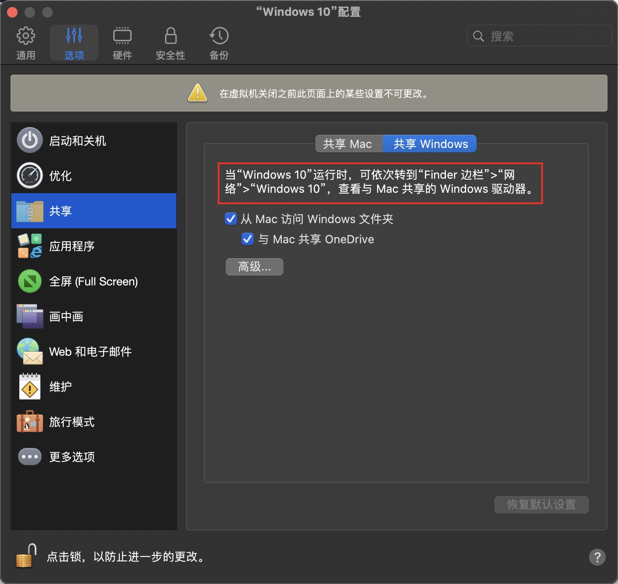
Task: Click the 画中画 windows icon
Action: point(30,316)
